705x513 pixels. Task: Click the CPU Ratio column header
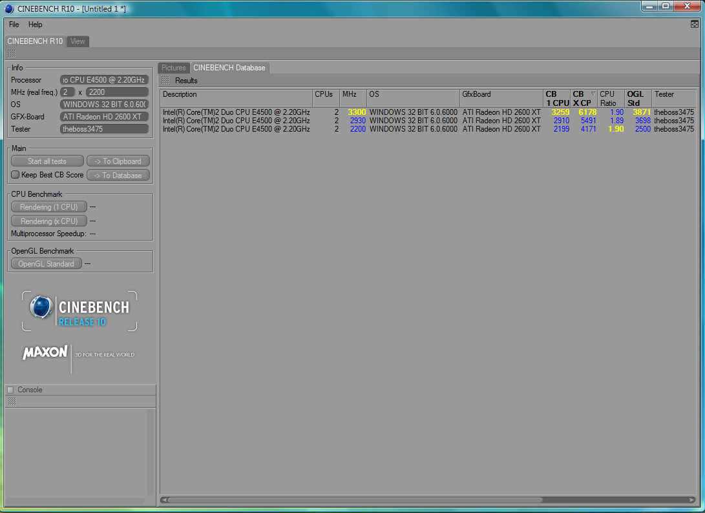coord(611,98)
